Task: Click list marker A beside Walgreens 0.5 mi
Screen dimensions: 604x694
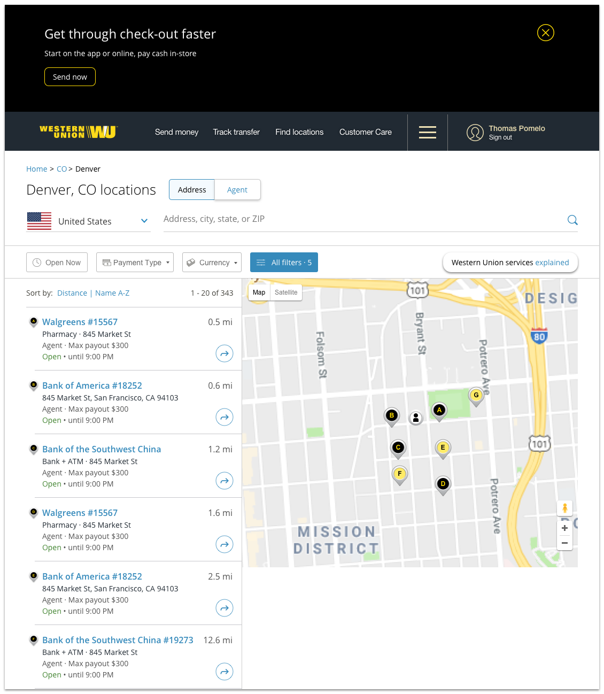Action: (33, 322)
